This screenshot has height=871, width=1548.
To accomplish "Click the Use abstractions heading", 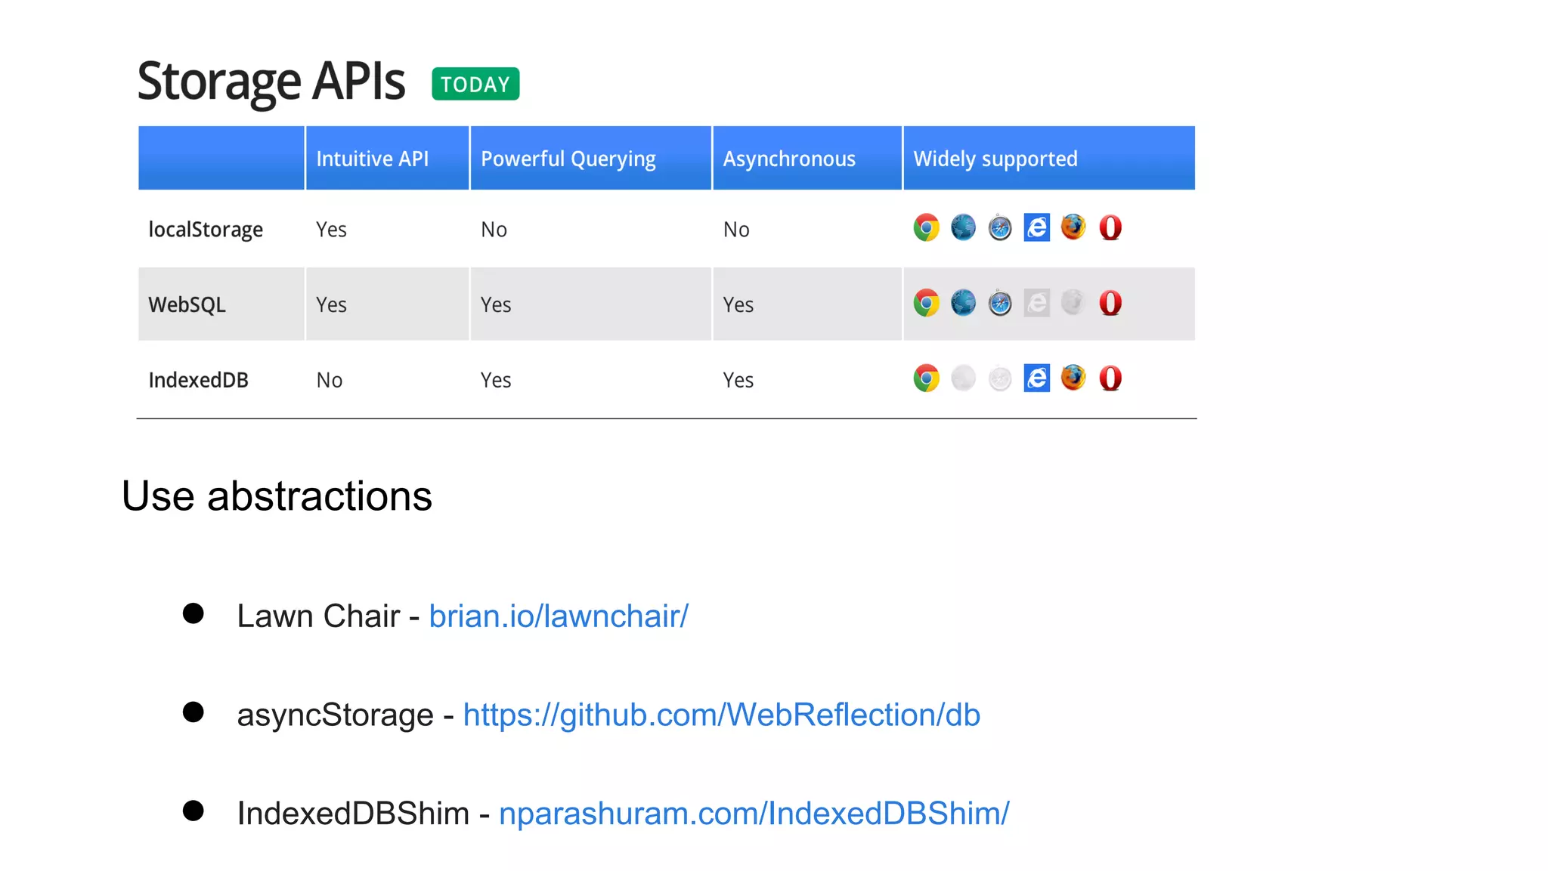I will tap(277, 496).
